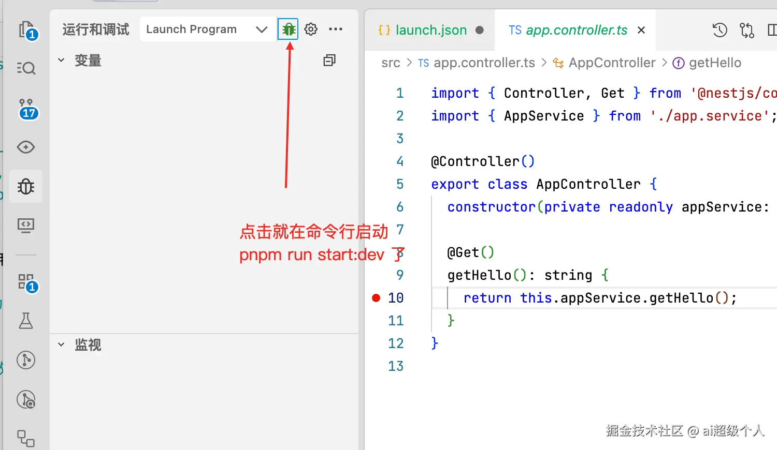Switch to the launch.json tab
The height and width of the screenshot is (450, 777).
pyautogui.click(x=430, y=31)
